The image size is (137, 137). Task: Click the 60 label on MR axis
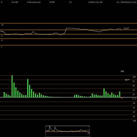point(134,86)
